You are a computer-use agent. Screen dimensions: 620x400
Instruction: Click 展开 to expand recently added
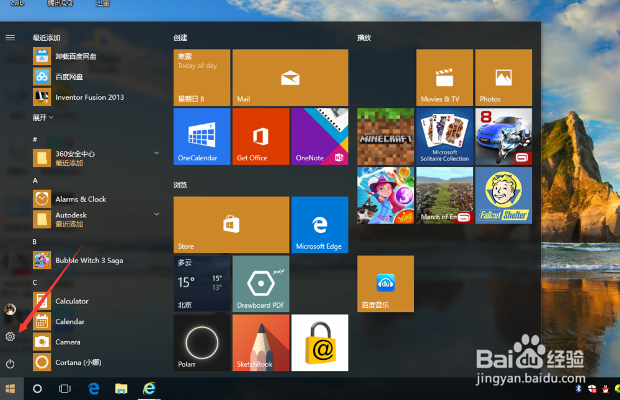coord(43,117)
